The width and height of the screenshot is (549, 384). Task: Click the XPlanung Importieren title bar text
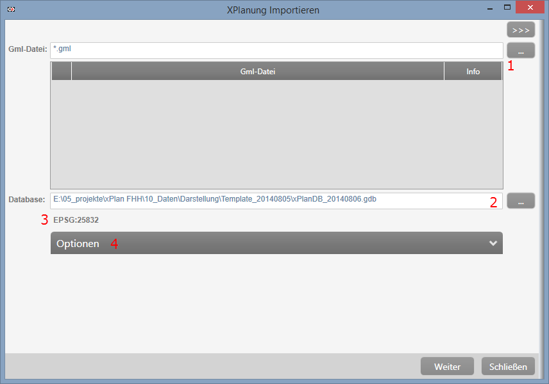pyautogui.click(x=273, y=10)
